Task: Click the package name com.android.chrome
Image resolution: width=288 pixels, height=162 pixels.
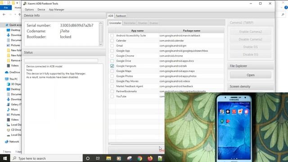Action: pos(171,56)
